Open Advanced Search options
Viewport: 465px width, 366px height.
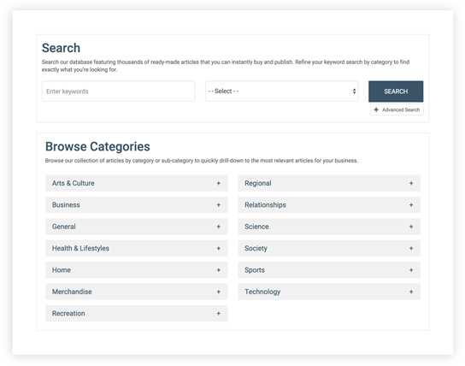(x=397, y=109)
